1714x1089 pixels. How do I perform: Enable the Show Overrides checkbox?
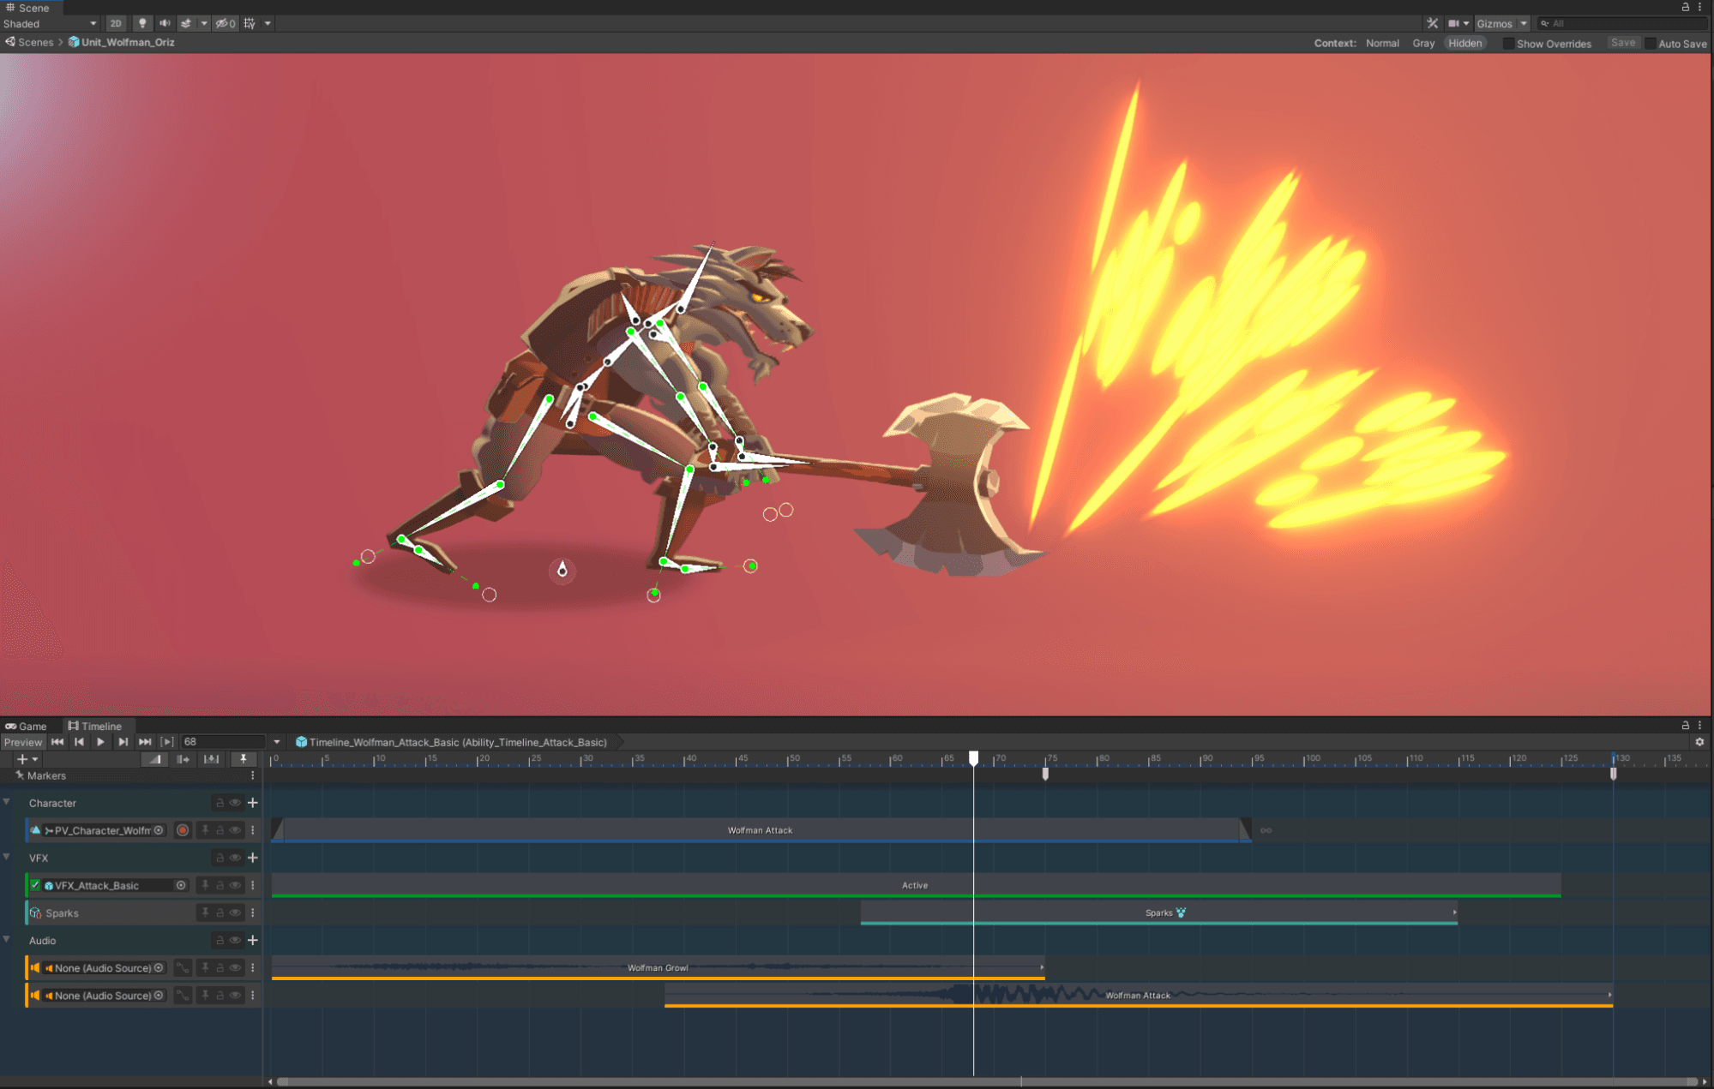pyautogui.click(x=1507, y=44)
